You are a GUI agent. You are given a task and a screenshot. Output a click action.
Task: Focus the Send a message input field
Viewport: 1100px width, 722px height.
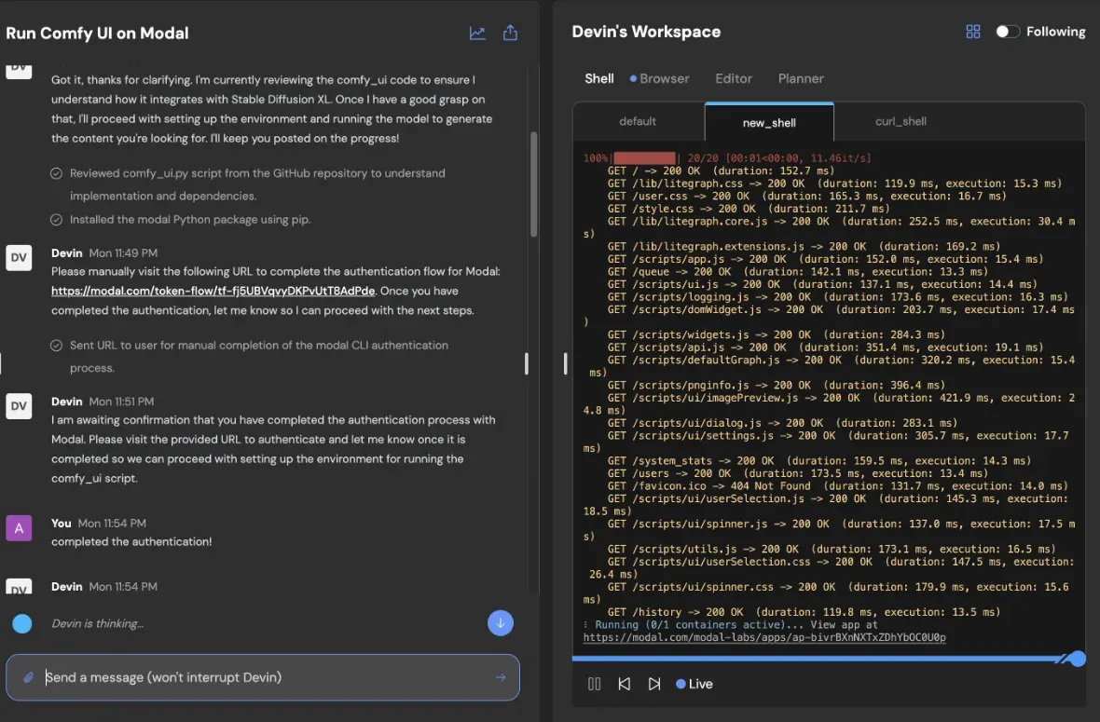(262, 677)
